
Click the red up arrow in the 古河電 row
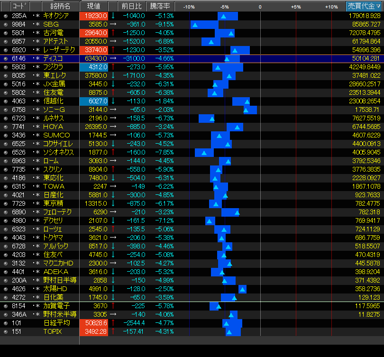pos(113,33)
